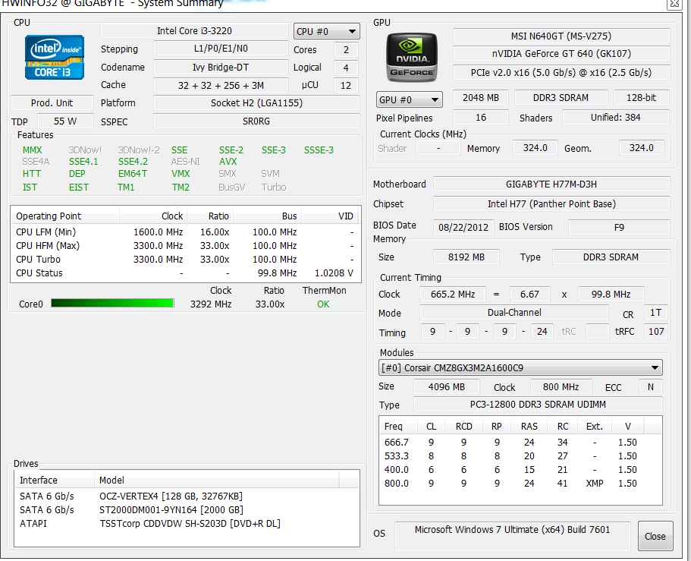Image resolution: width=691 pixels, height=561 pixels.
Task: Click the Ivy Bridge-DT codename field
Action: point(221,67)
